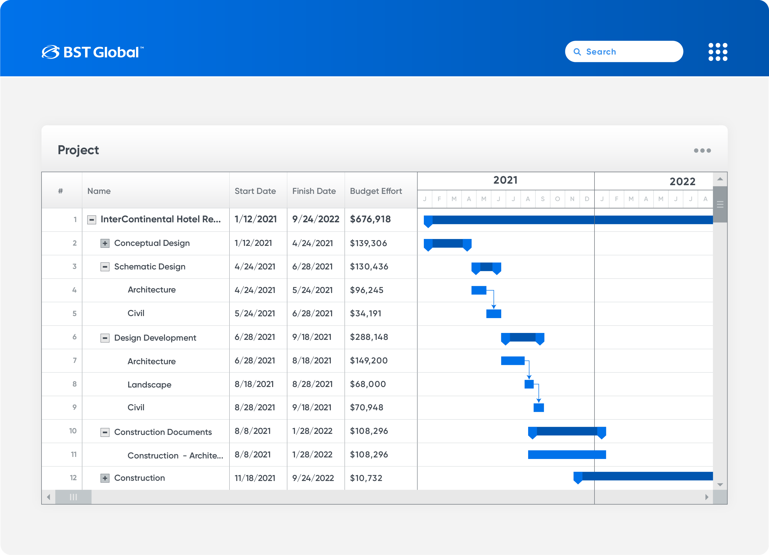Click the 8/28/2021 start date in row 9
This screenshot has width=769, height=555.
tap(255, 408)
